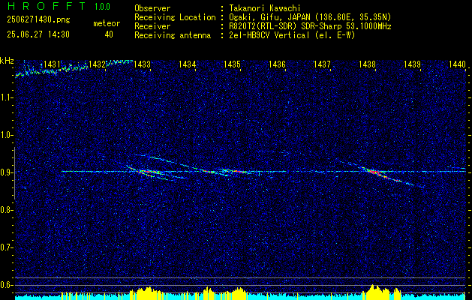The height and width of the screenshot is (300, 472).
Task: Click the yellow signal peak below 1438
Action: pos(376,292)
